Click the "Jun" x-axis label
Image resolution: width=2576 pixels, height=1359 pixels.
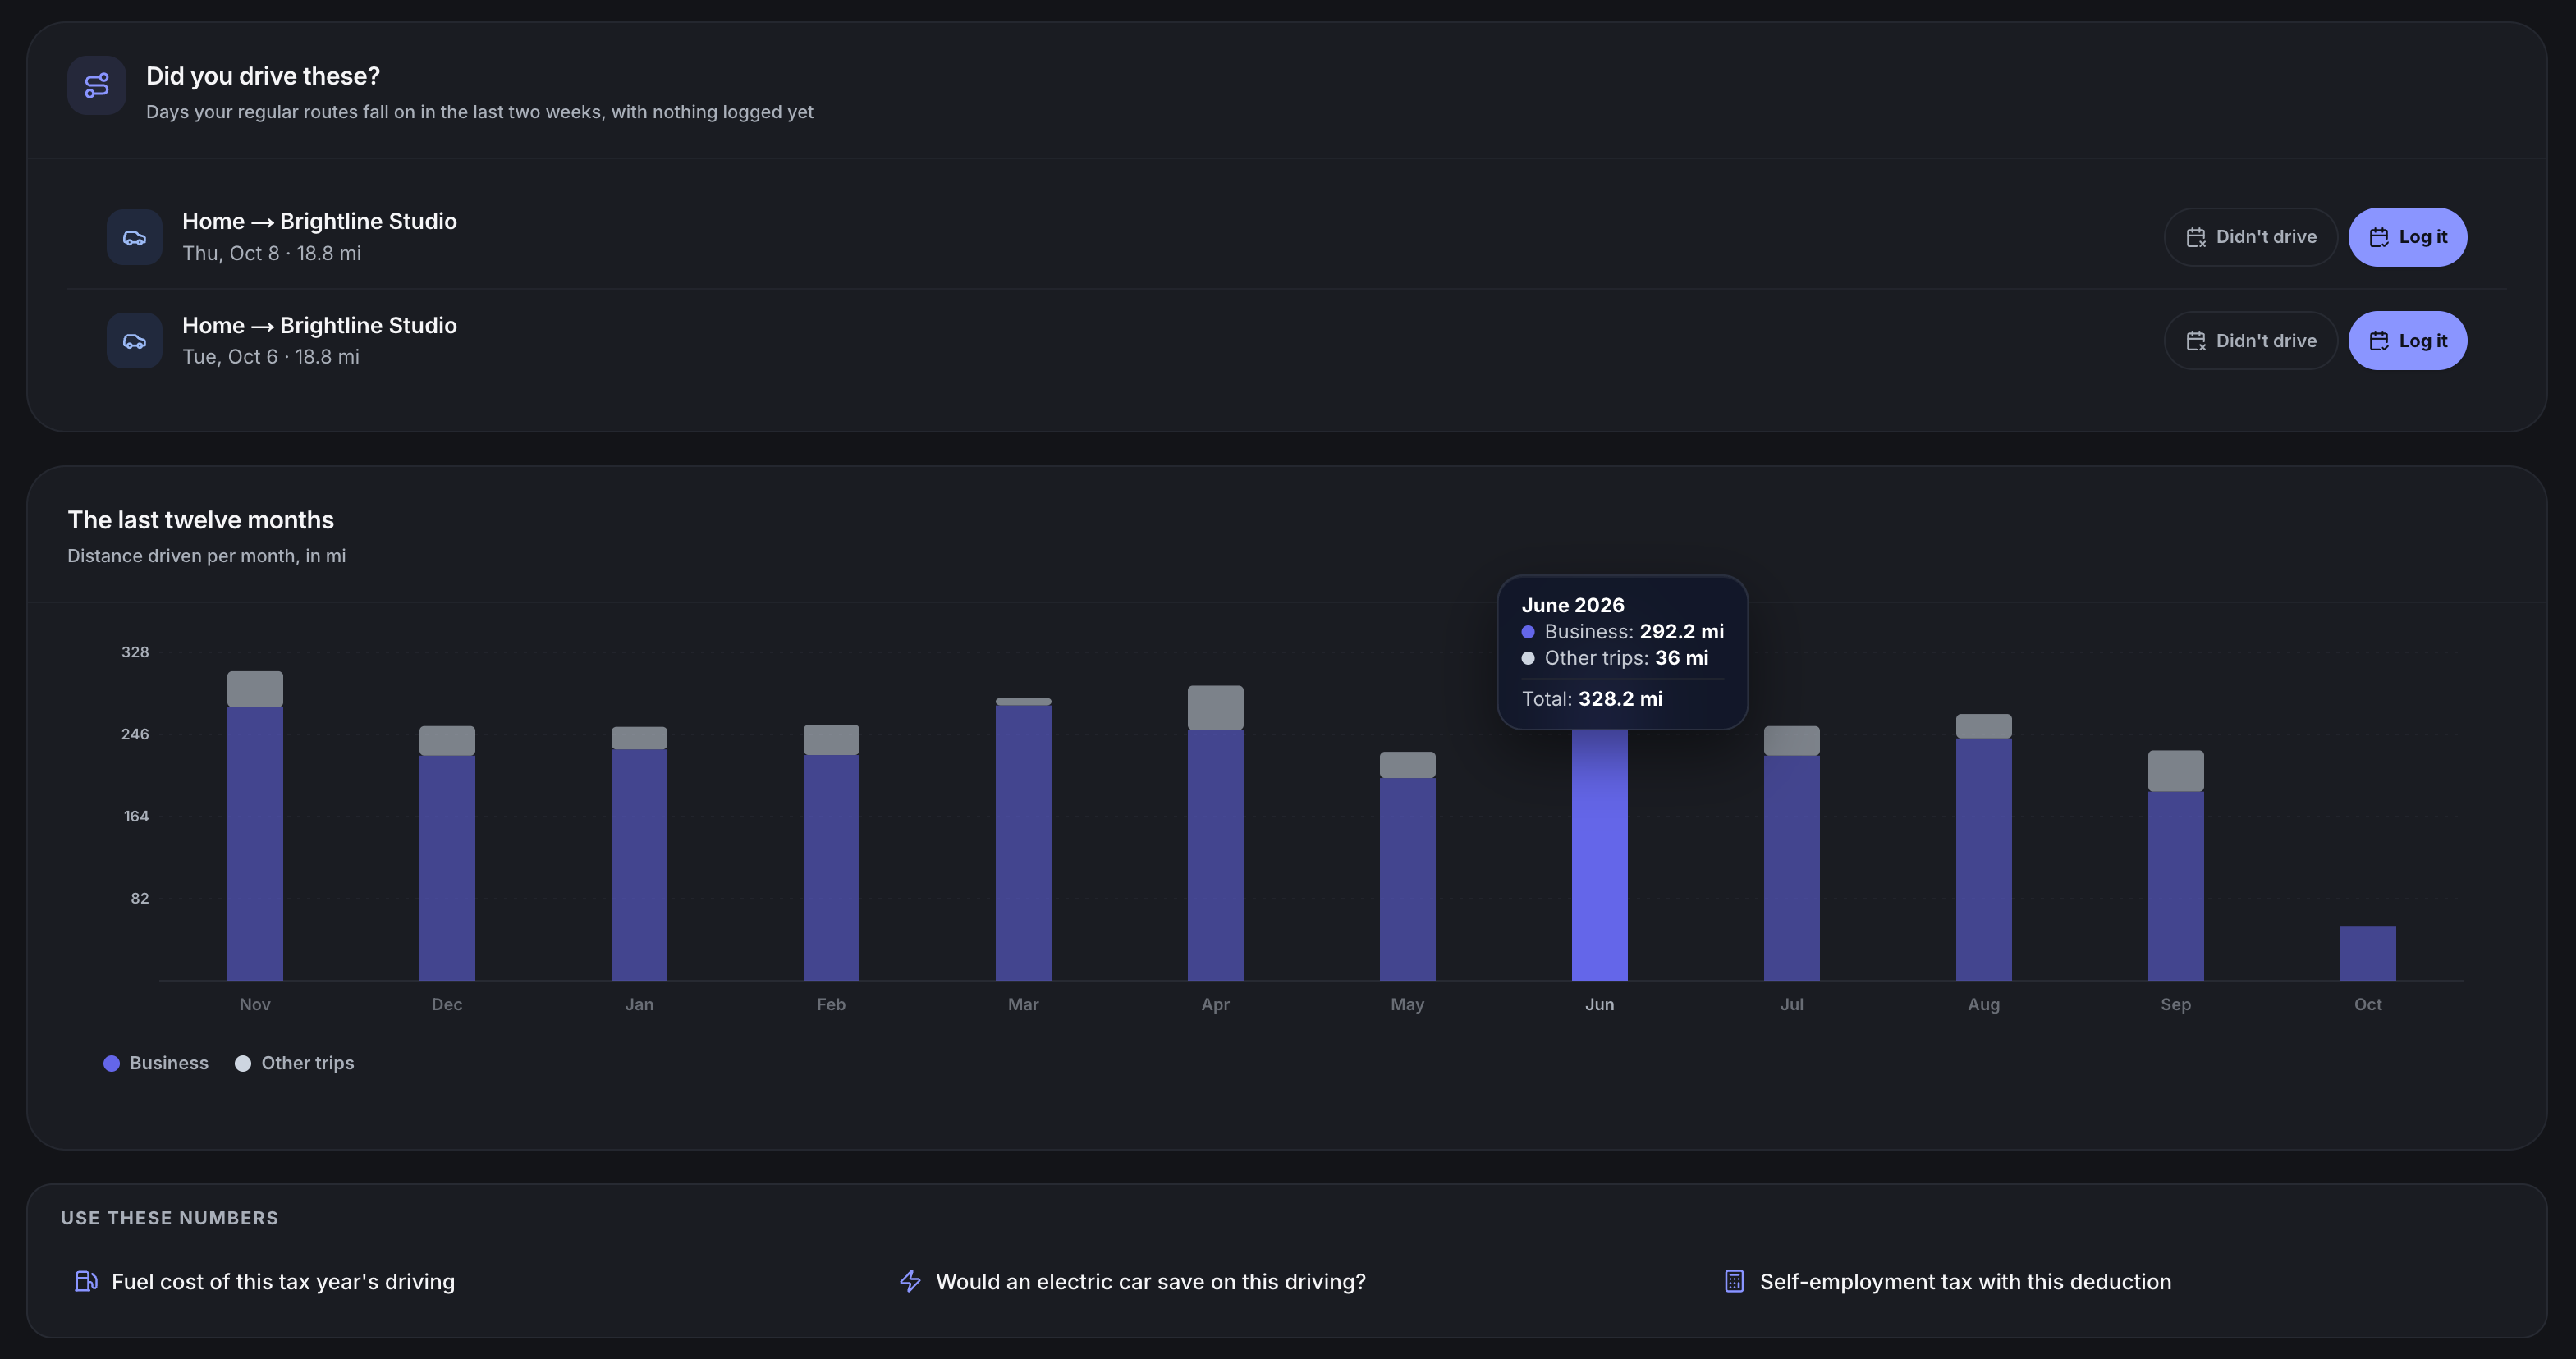[x=1599, y=1004]
